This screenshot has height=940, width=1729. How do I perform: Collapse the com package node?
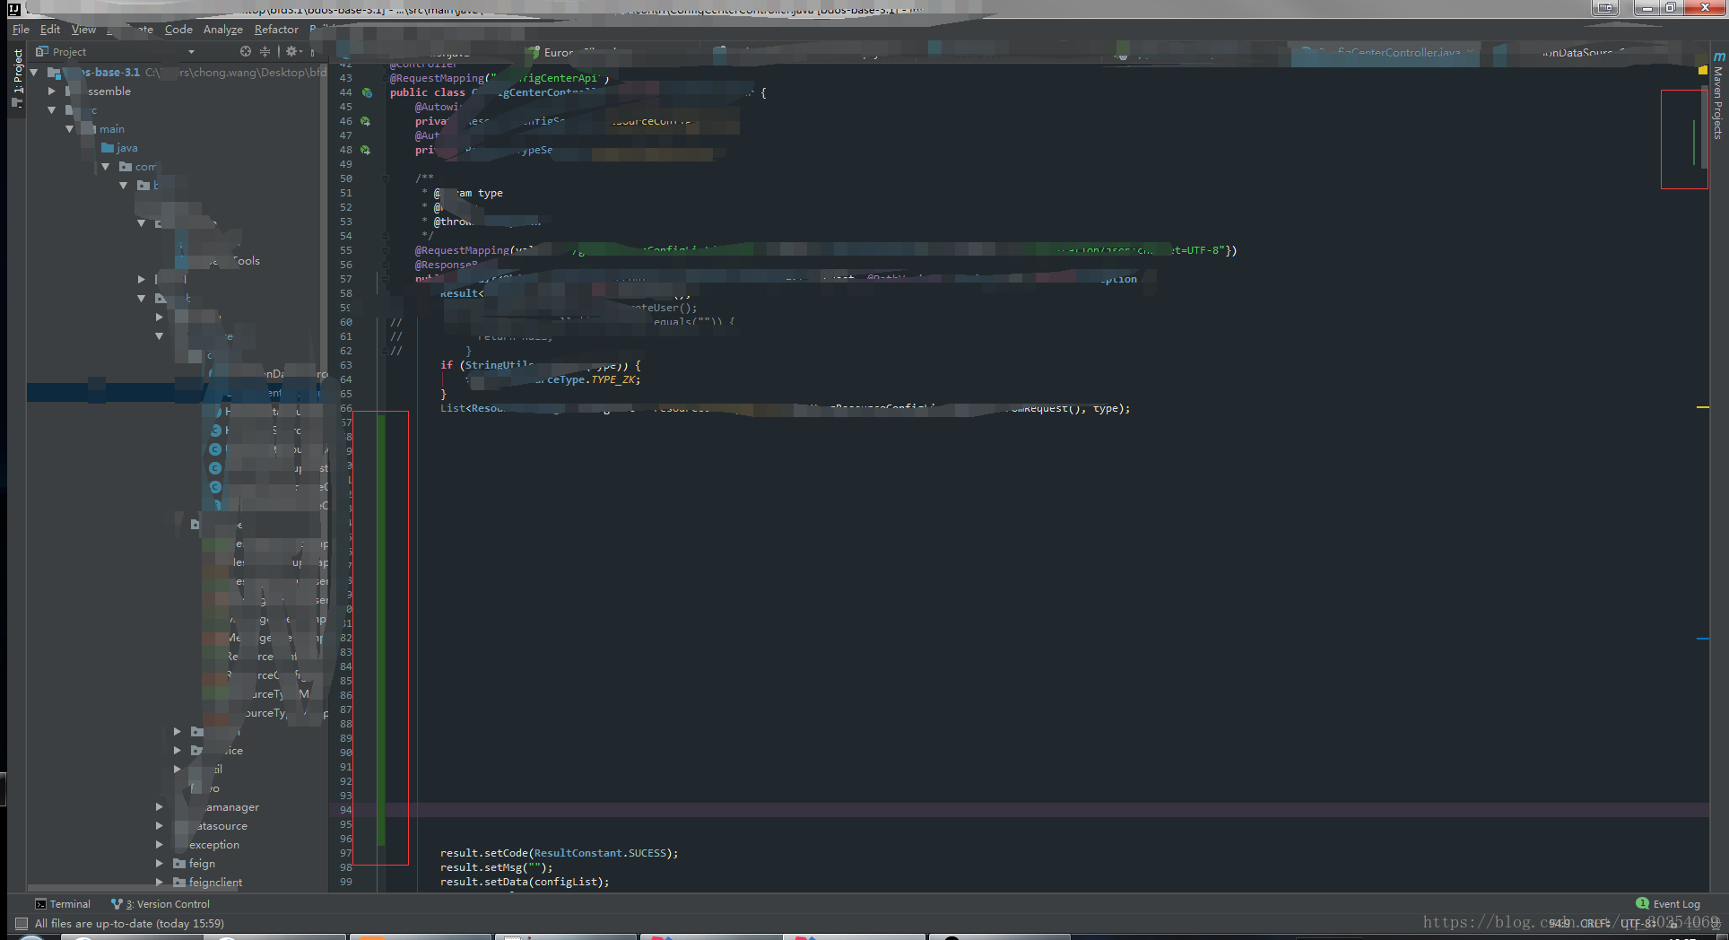coord(106,167)
